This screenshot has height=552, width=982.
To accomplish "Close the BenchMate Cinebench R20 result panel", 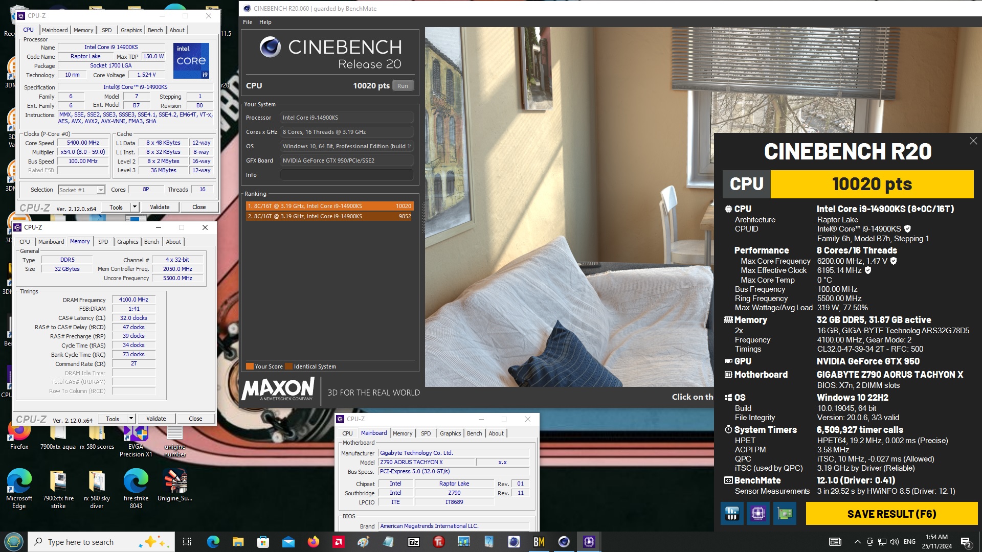I will (x=973, y=141).
